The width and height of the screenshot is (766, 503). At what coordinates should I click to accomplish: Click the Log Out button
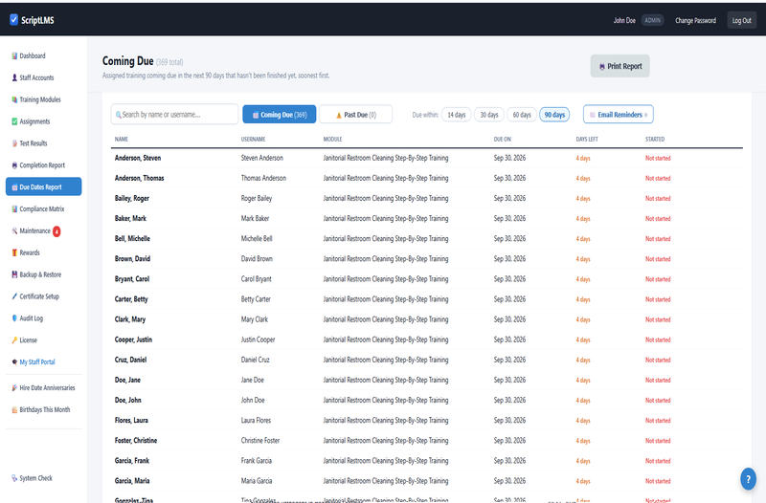pyautogui.click(x=741, y=20)
